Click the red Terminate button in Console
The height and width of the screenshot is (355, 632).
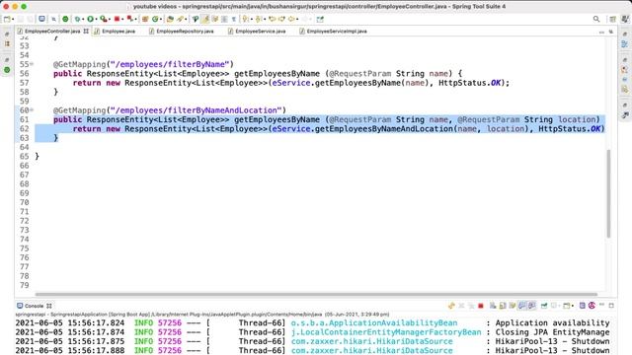pyautogui.click(x=481, y=306)
